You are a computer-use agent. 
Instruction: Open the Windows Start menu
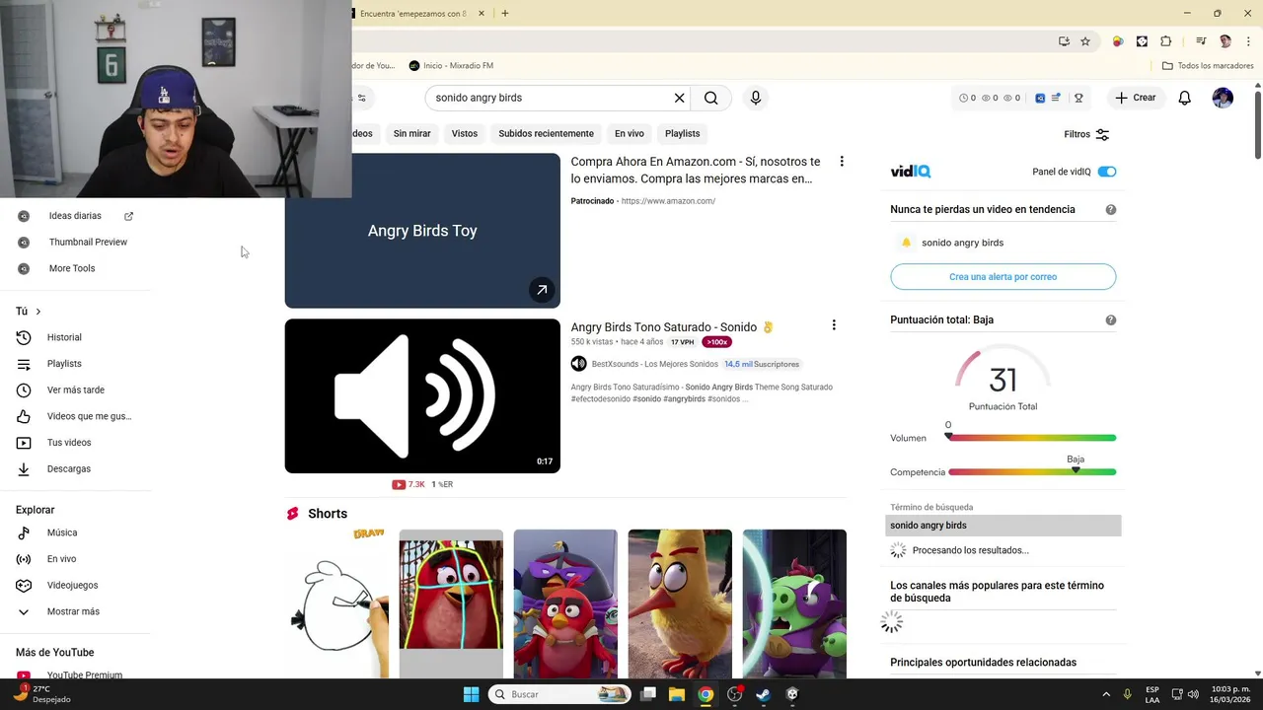coord(471,694)
